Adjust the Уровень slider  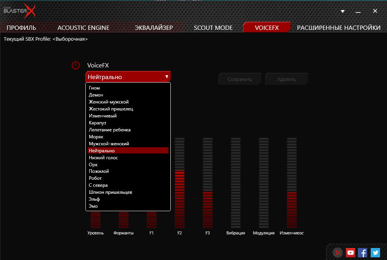pyautogui.click(x=95, y=220)
